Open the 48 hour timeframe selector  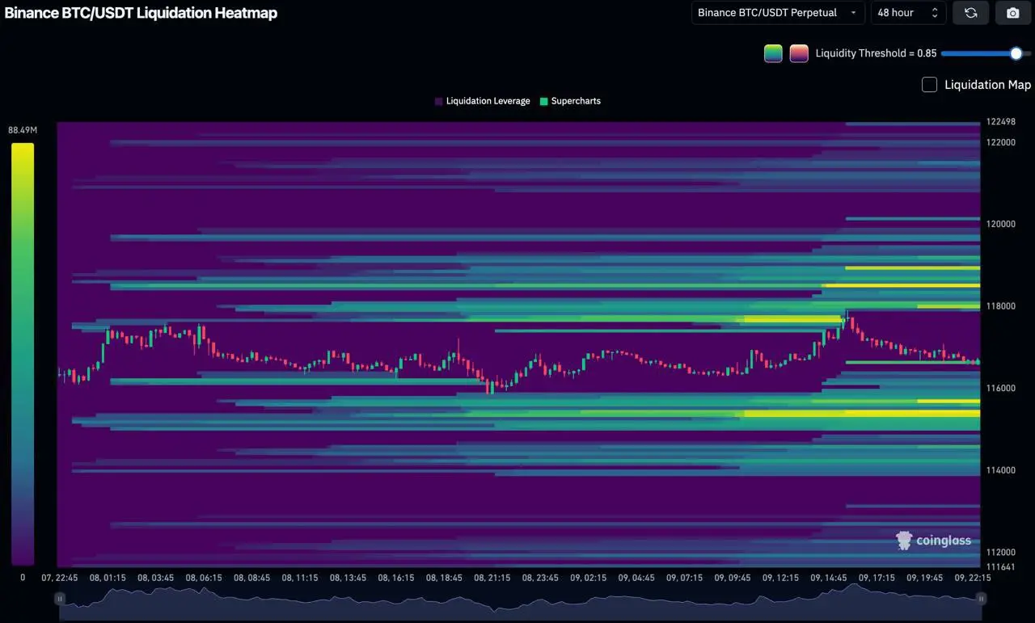(x=908, y=13)
